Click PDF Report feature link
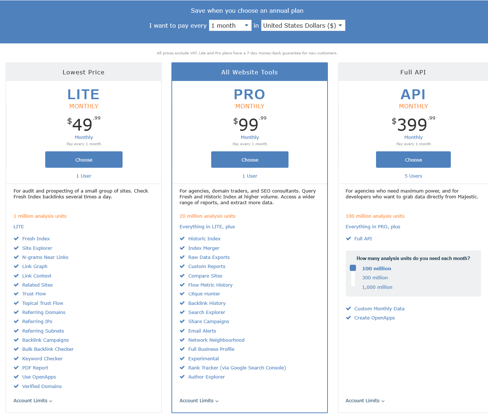488x419 pixels. pos(35,368)
